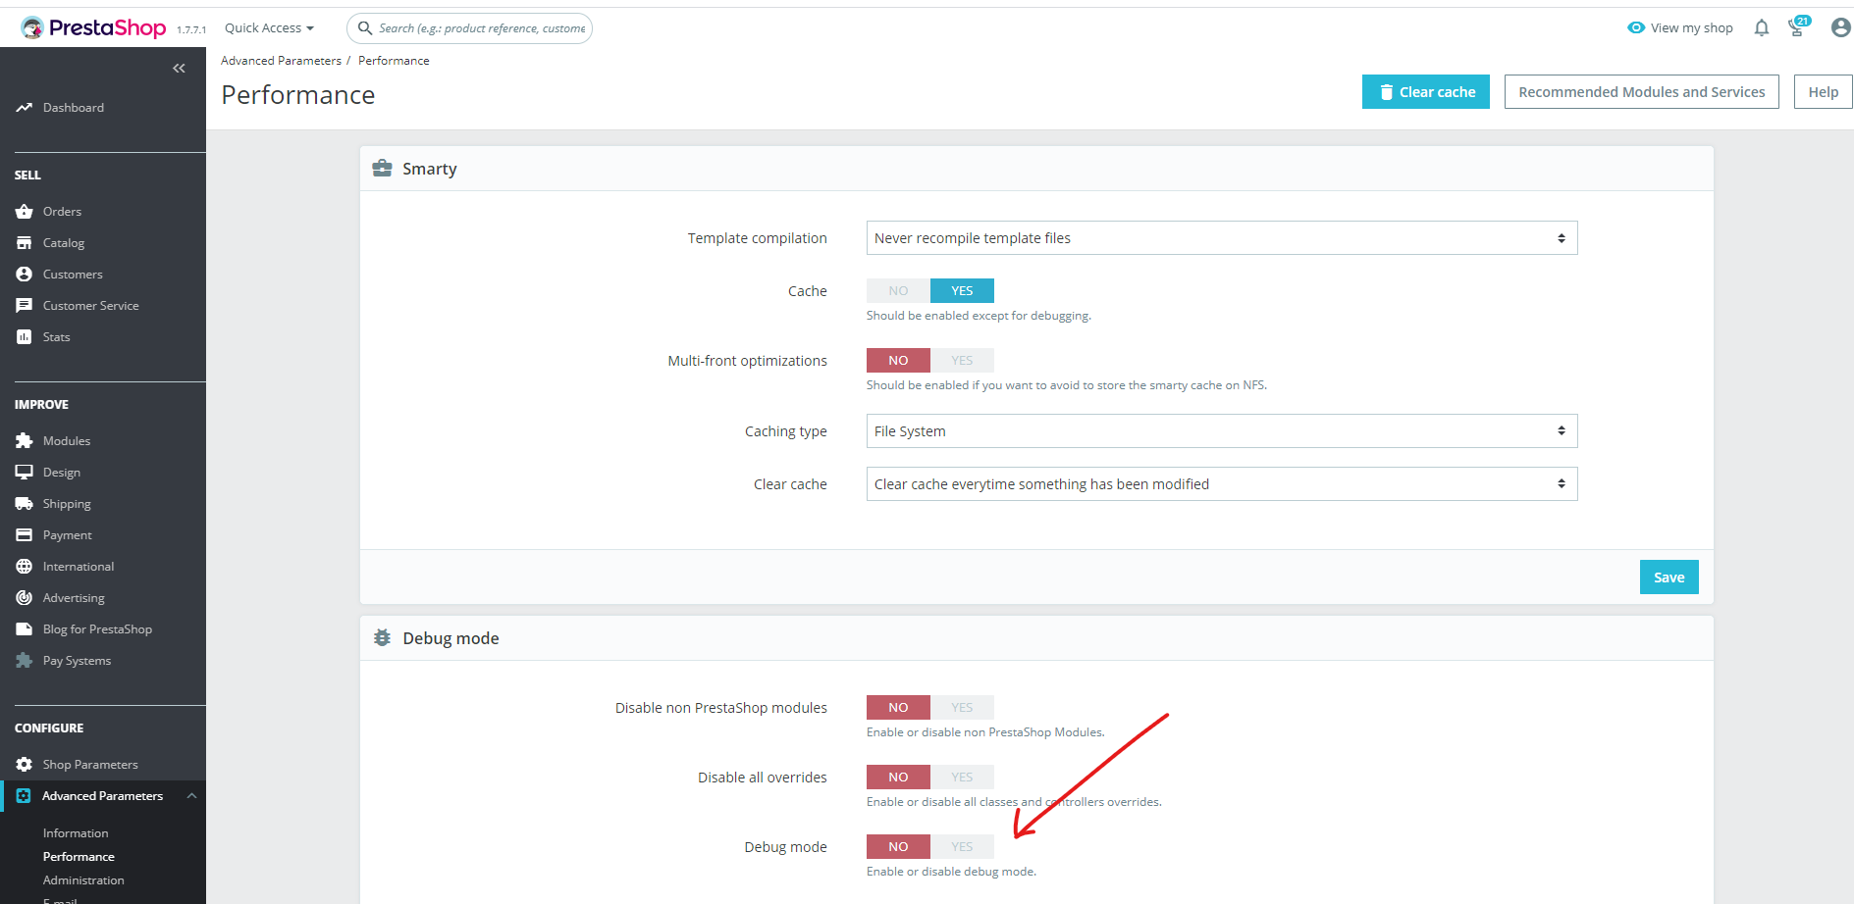
Task: Click the Debug mode bug icon
Action: pos(383,638)
